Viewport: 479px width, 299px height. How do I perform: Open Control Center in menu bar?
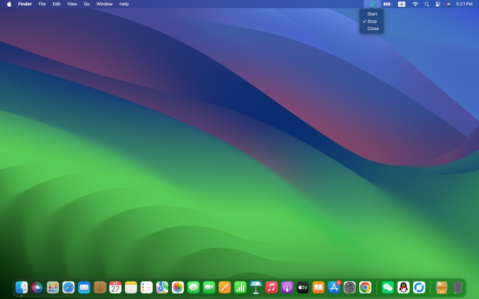(438, 4)
